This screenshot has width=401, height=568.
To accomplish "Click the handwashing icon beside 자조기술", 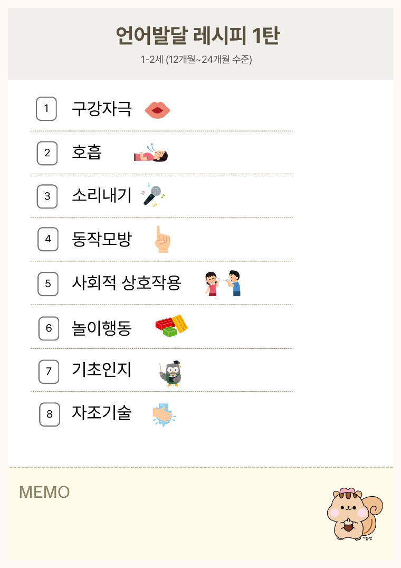I will tap(164, 414).
